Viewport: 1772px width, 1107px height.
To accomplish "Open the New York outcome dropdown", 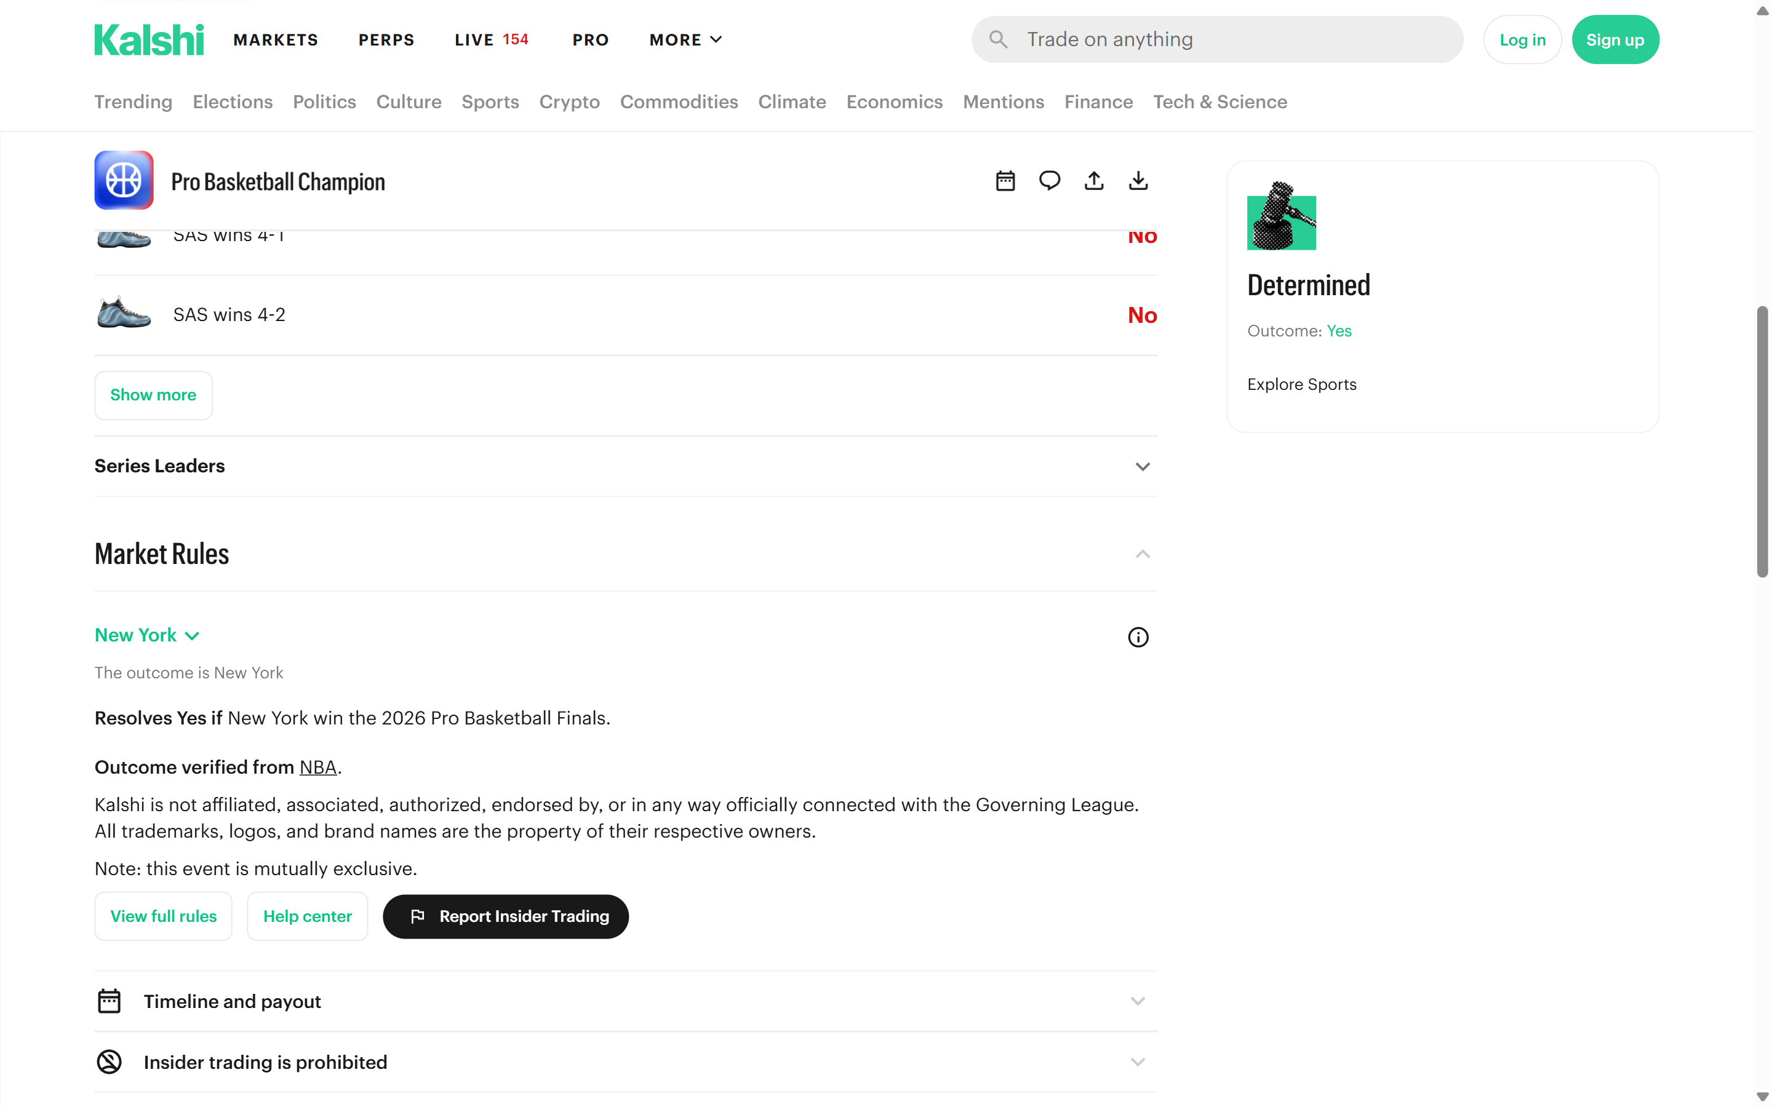I will [147, 635].
